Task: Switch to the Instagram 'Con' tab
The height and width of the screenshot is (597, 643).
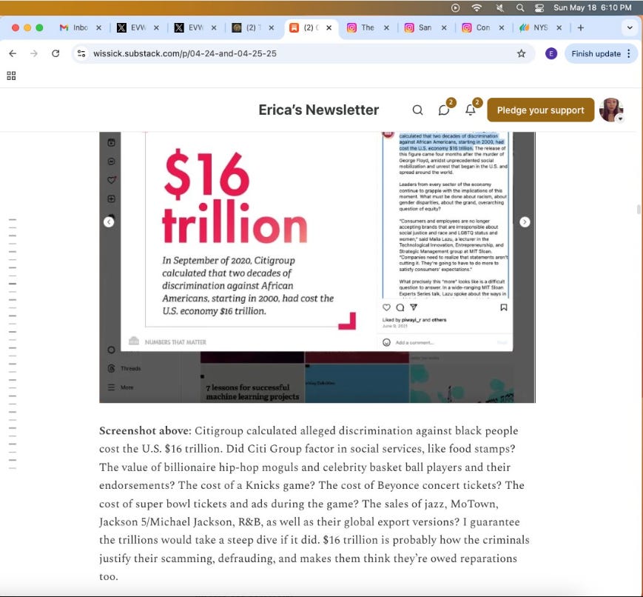Action: (477, 27)
